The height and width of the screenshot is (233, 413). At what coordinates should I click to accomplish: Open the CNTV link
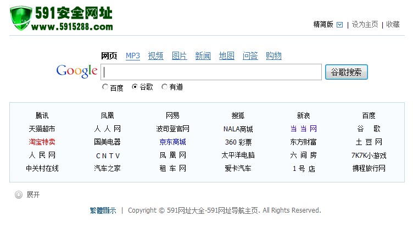108,156
